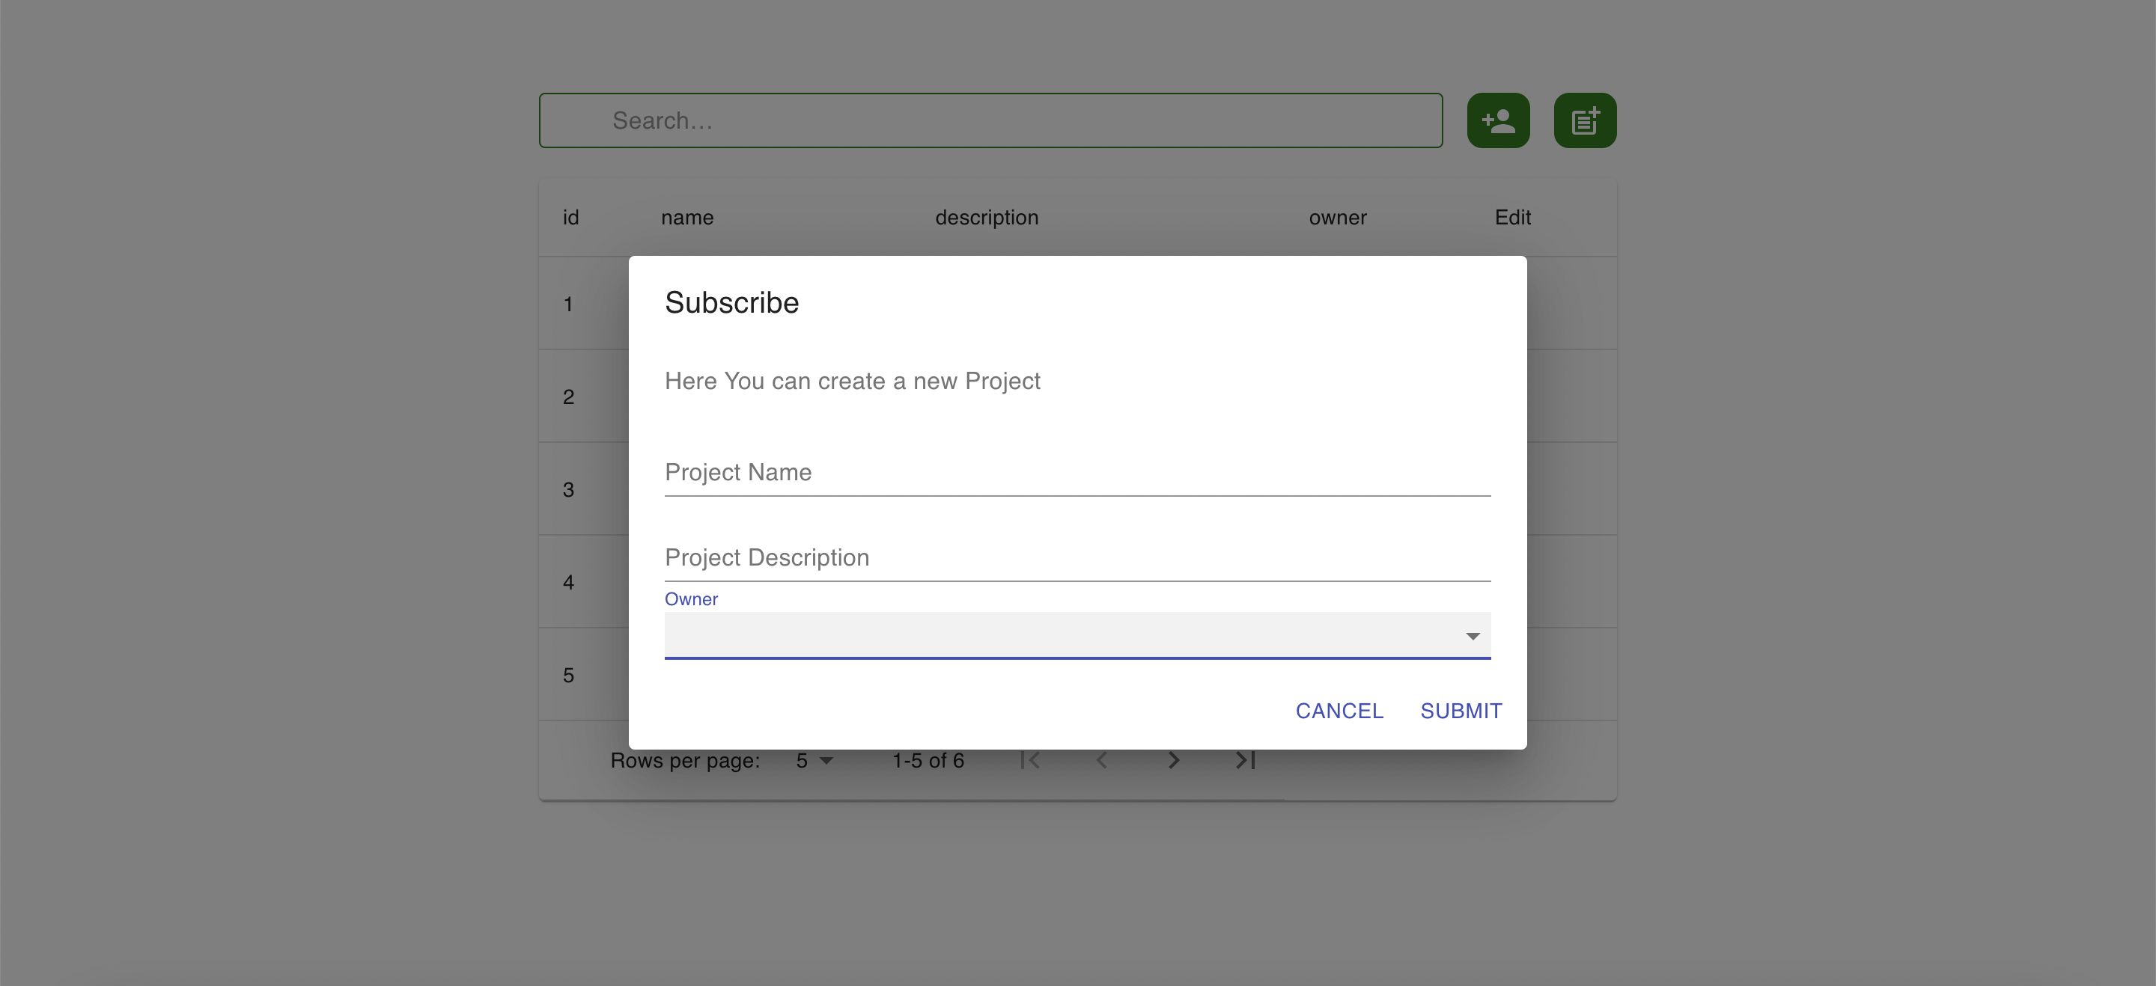The height and width of the screenshot is (986, 2156).
Task: Click the Search box
Action: point(990,120)
